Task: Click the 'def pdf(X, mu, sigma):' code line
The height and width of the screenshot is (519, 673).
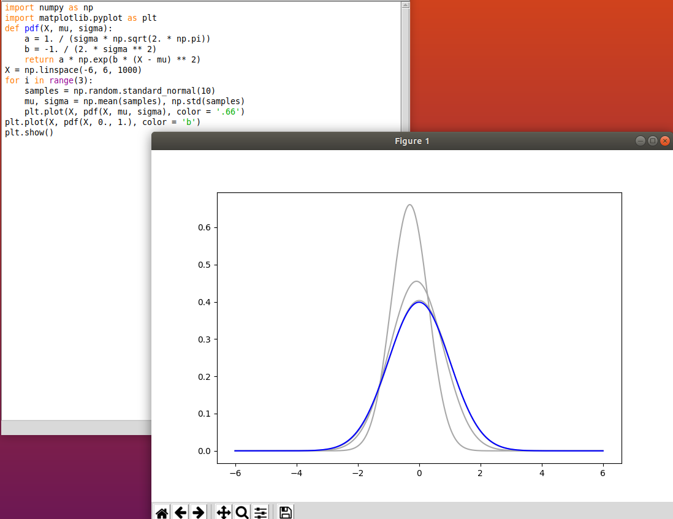Action: (58, 28)
